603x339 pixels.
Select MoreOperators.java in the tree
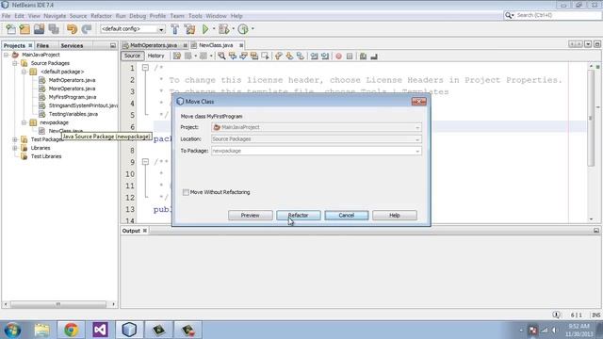pyautogui.click(x=72, y=89)
